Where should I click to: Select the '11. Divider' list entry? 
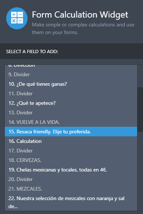(71, 94)
